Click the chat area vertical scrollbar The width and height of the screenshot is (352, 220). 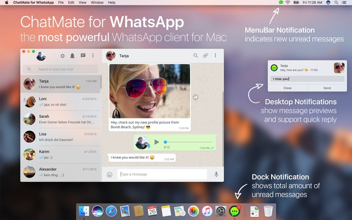(x=222, y=129)
